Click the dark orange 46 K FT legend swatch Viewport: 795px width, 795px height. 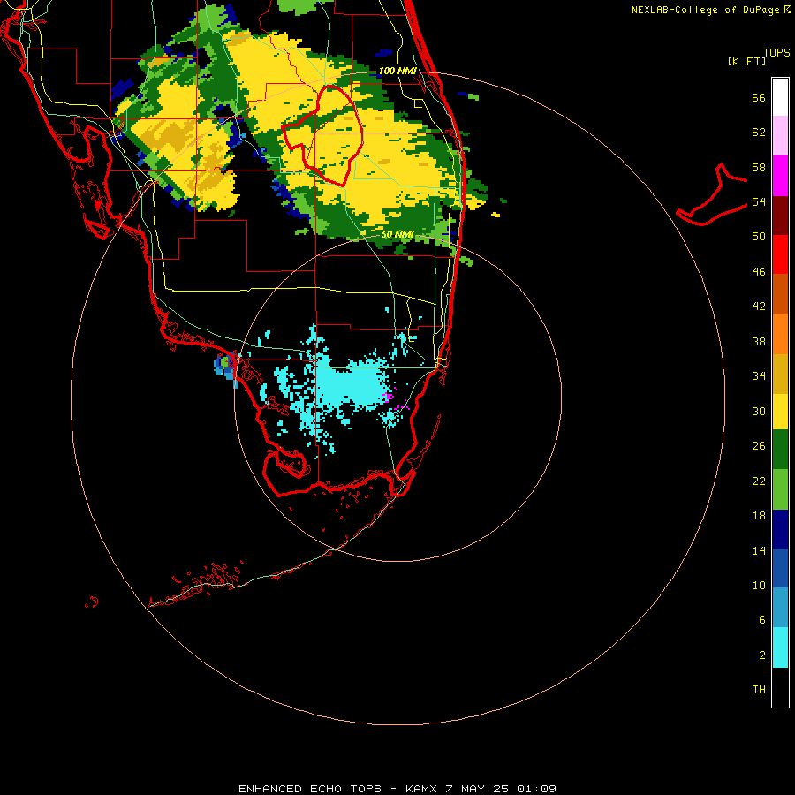tap(780, 293)
